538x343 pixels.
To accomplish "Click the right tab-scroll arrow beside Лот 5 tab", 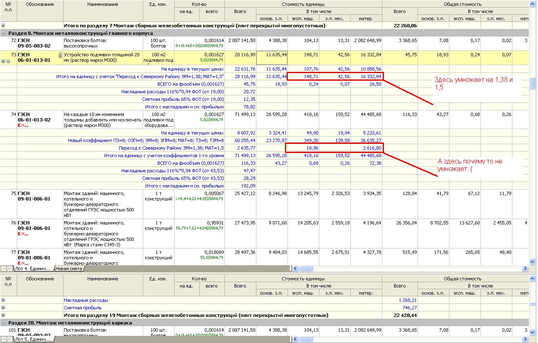I will pos(10,339).
